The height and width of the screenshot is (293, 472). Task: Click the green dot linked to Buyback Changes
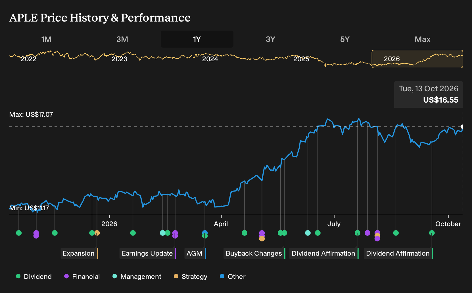(285, 233)
